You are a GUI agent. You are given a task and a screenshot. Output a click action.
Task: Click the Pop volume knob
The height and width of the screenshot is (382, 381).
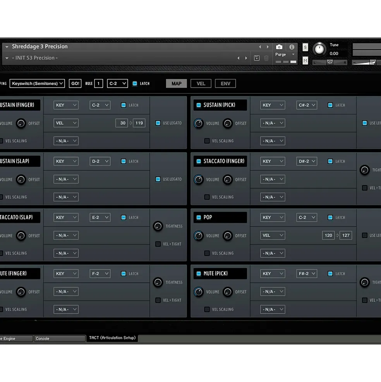[199, 235]
